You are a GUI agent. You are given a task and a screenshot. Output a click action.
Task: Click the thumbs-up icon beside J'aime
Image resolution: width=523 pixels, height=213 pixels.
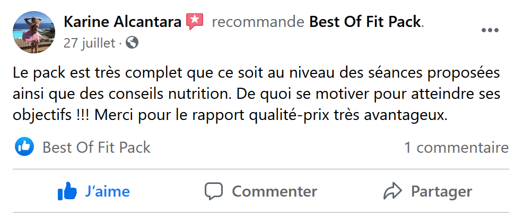pos(67,191)
